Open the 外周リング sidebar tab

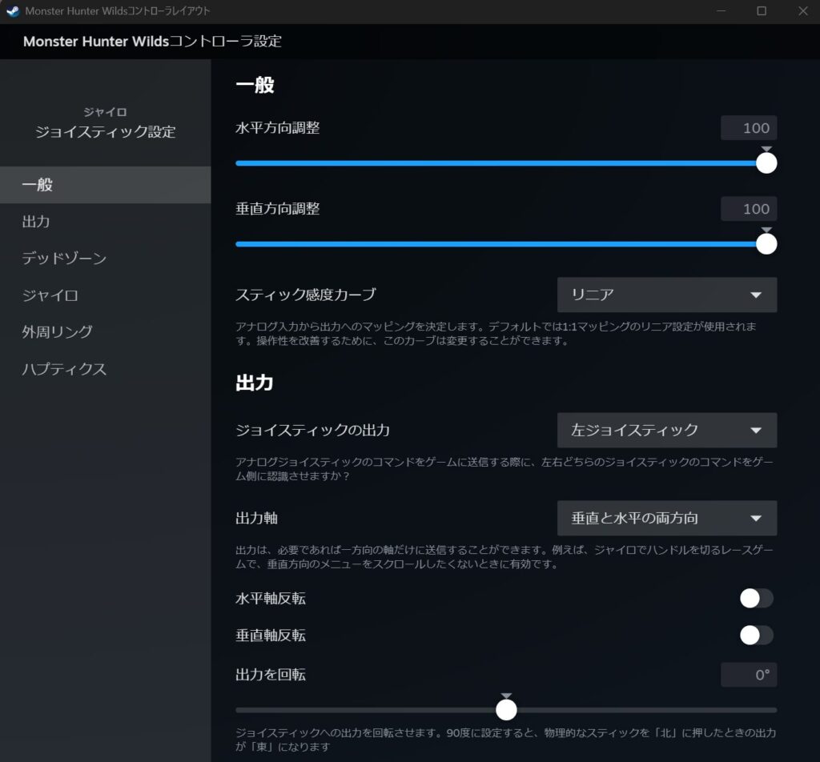[x=105, y=332]
